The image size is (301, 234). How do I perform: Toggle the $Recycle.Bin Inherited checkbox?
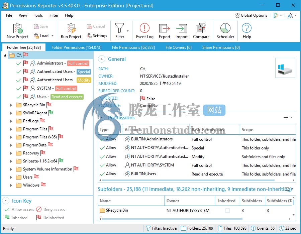(x=227, y=210)
